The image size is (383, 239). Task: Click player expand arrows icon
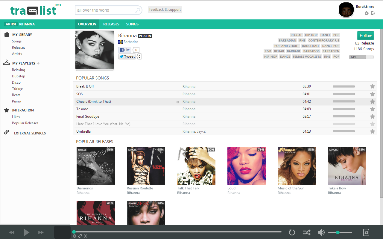point(86,236)
